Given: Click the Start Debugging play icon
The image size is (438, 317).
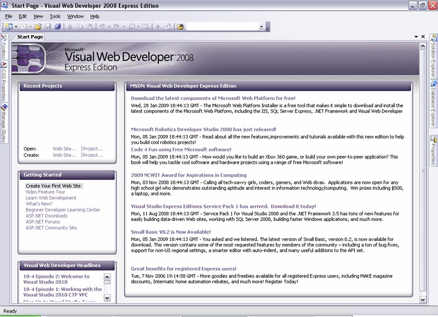Looking at the screenshot, I should click(158, 26).
